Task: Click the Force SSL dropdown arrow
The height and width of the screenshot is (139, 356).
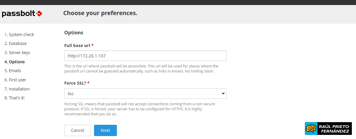Action: (x=223, y=93)
